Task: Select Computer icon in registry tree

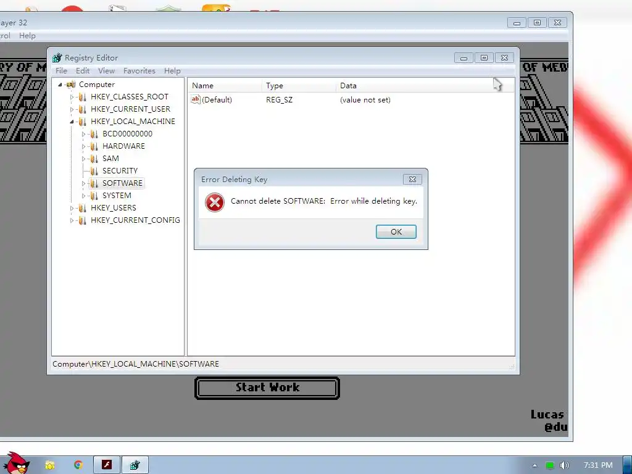Action: (x=71, y=85)
